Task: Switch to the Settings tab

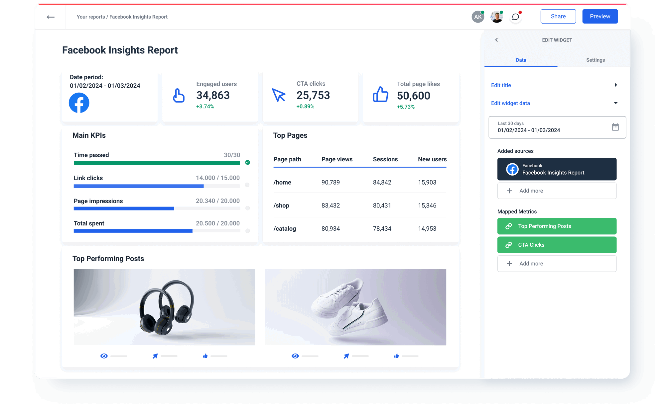Action: 595,60
